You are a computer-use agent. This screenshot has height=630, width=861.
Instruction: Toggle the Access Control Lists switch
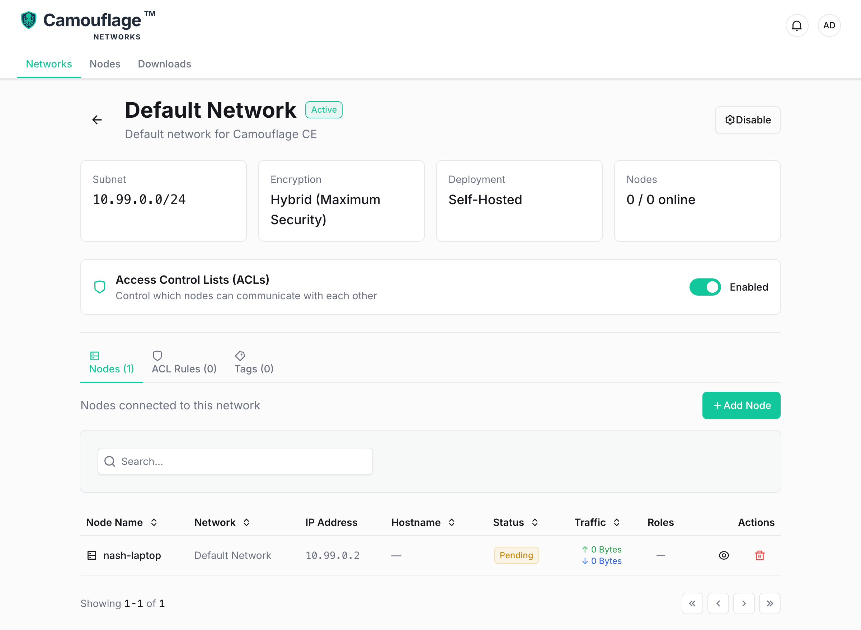705,287
